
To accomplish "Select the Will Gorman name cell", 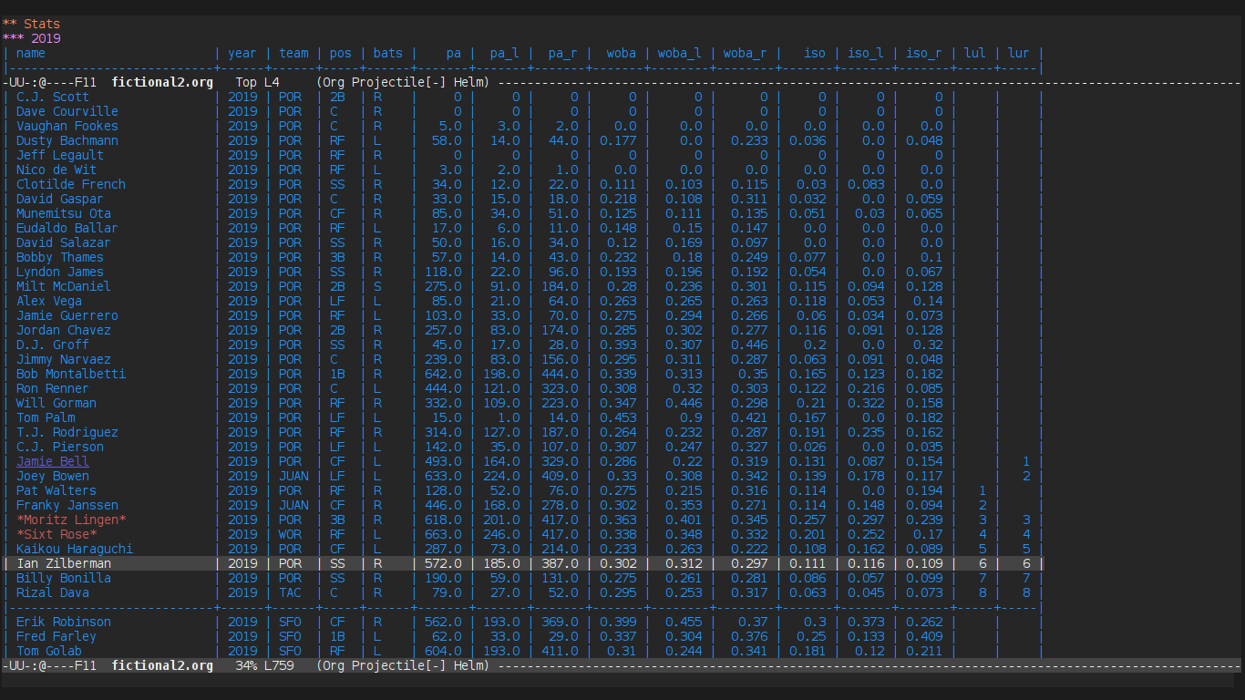I will pyautogui.click(x=57, y=403).
